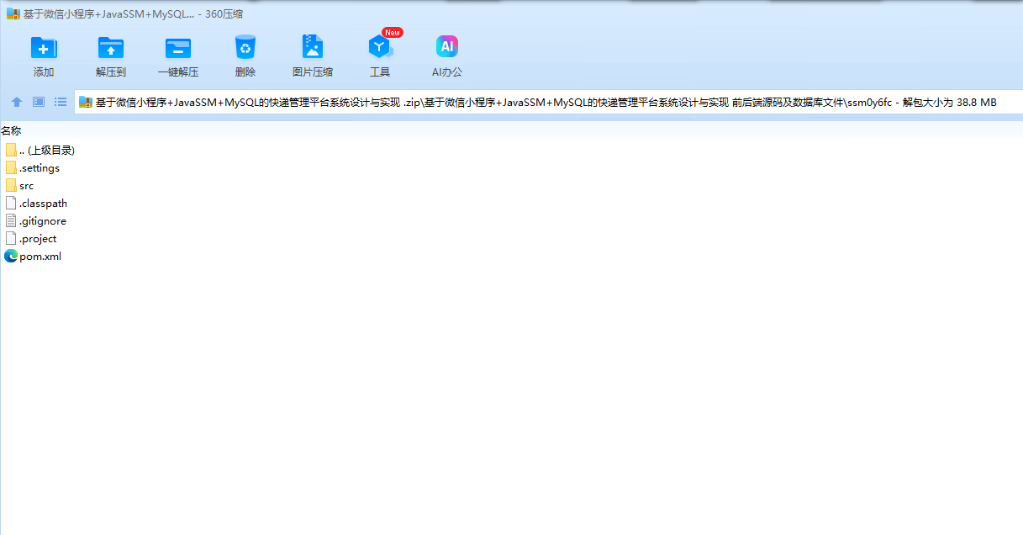
Task: Click the 解压到 label text
Action: pyautogui.click(x=111, y=72)
